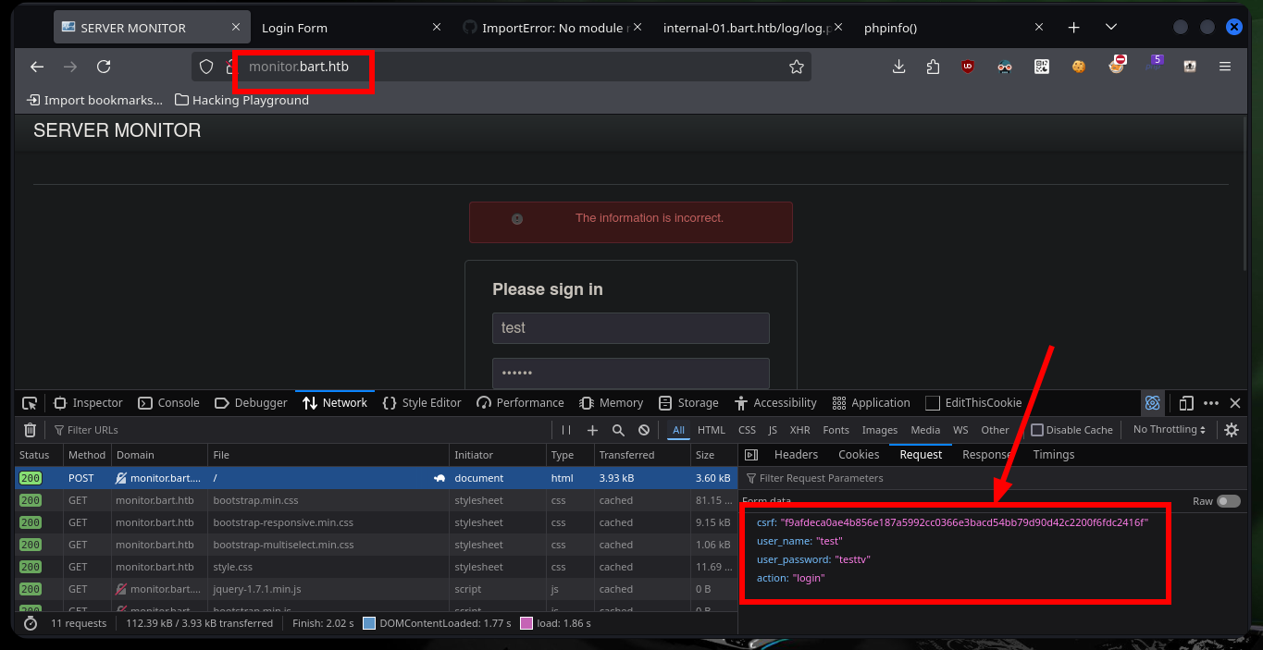
Task: Open the Firefox hamburger application menu
Action: 1225,67
